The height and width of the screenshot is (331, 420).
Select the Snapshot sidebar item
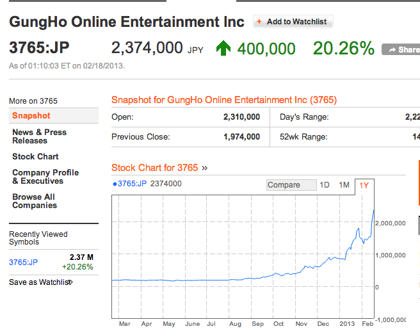coord(54,116)
